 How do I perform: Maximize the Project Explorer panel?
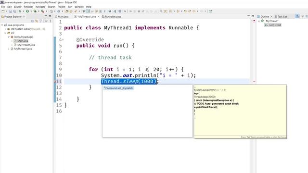50,16
